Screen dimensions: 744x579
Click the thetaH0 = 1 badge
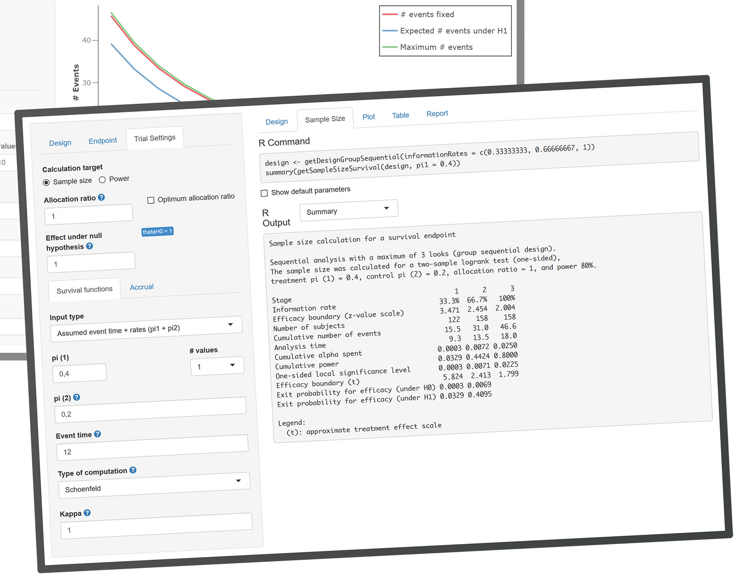[157, 231]
